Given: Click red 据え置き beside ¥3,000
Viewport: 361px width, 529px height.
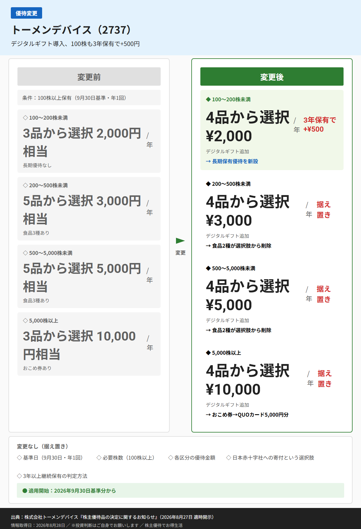Looking at the screenshot, I should coord(324,210).
